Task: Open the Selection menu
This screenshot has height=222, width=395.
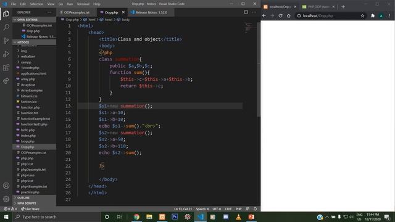Action: (36, 4)
